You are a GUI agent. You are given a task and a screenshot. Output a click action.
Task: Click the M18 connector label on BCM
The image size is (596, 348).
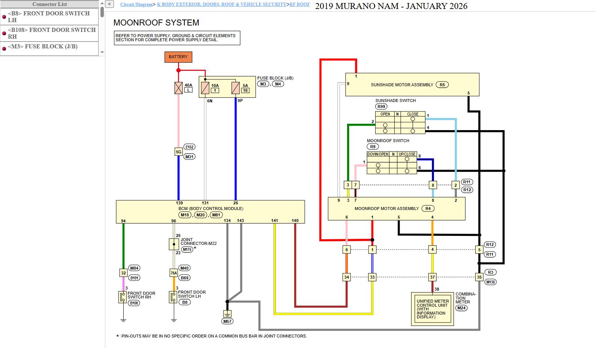coord(185,215)
